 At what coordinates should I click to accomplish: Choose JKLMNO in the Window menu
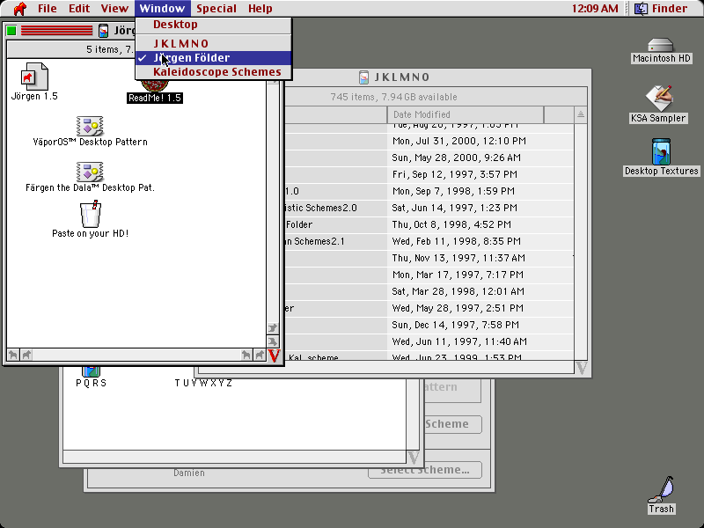[213, 43]
